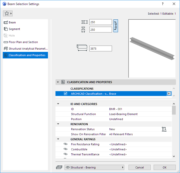Uncheck the ARCHICAD Classification checkbox
180x173 pixels.
(66, 93)
